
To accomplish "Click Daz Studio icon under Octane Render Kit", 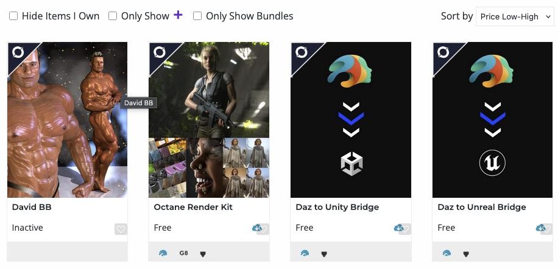I will click(163, 253).
